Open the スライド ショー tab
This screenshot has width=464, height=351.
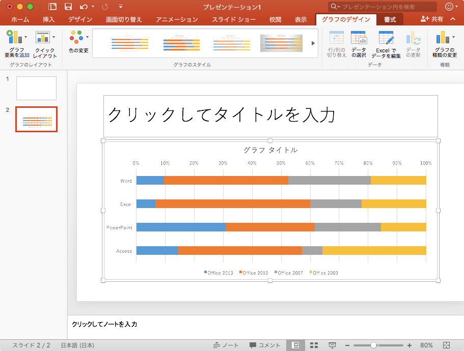234,19
